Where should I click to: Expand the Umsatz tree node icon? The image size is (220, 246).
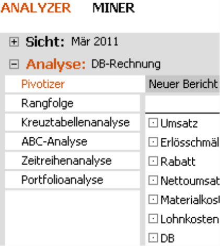point(153,123)
